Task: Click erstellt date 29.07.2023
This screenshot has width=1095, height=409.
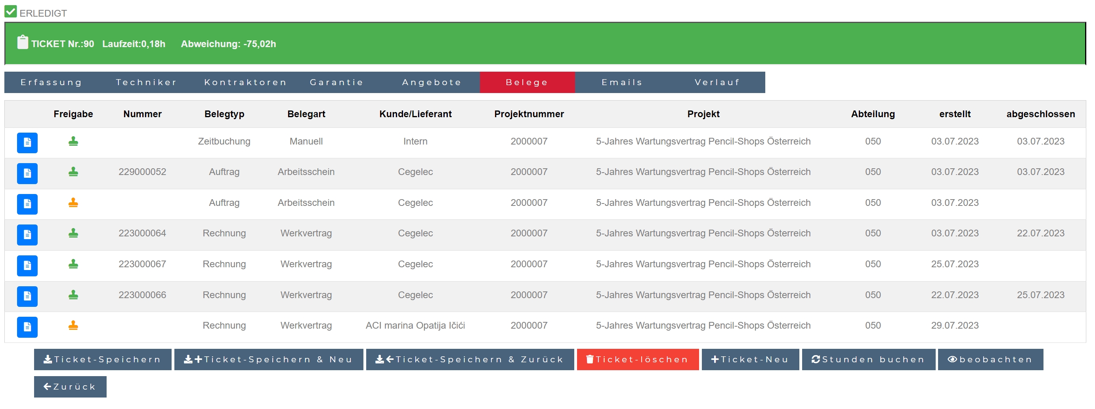Action: pyautogui.click(x=955, y=325)
